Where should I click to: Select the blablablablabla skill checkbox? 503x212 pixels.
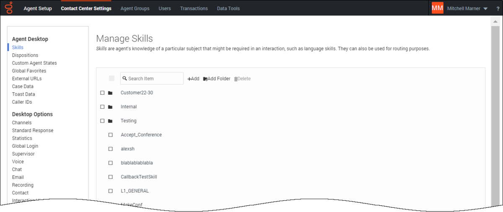coord(111,163)
